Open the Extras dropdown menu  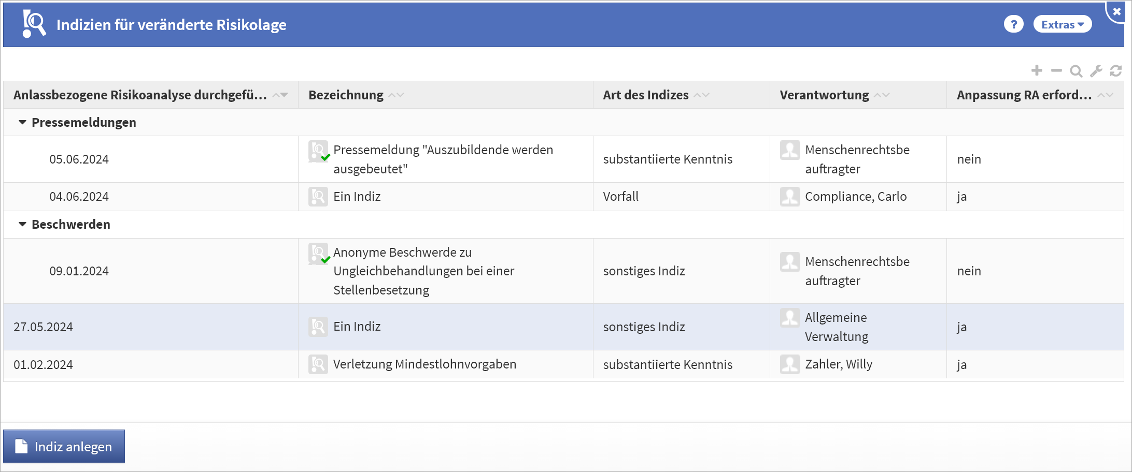pos(1062,24)
